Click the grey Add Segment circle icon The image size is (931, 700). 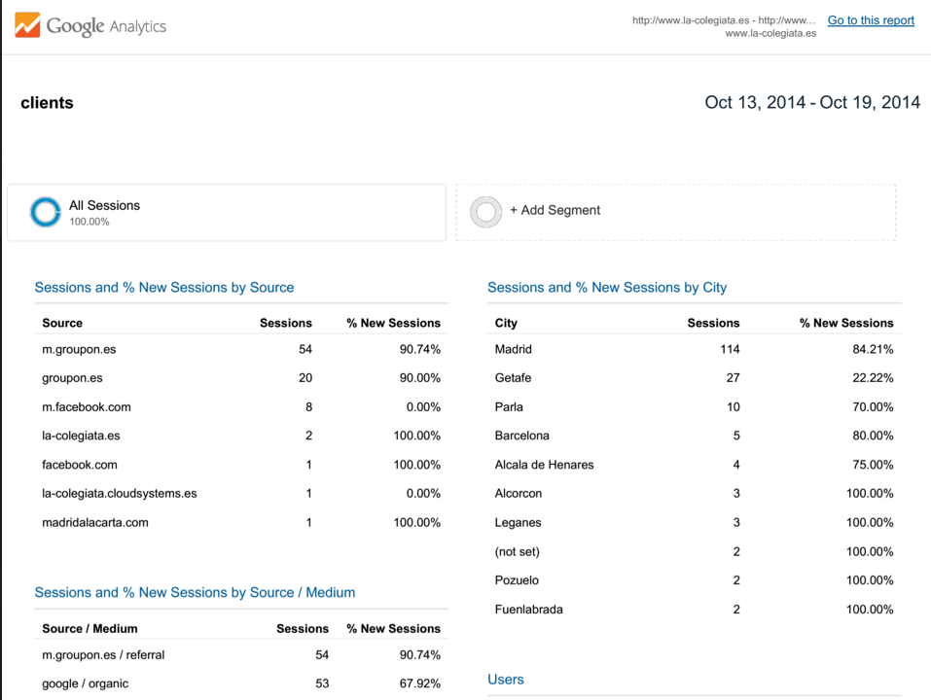click(485, 212)
